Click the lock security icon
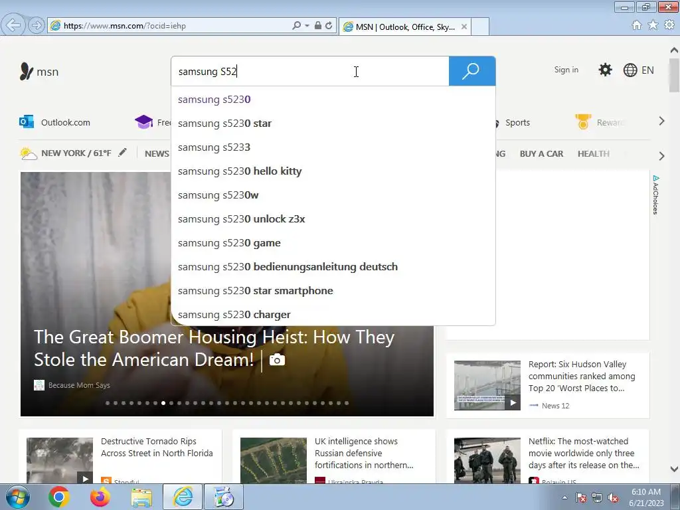The height and width of the screenshot is (510, 680). 318,26
